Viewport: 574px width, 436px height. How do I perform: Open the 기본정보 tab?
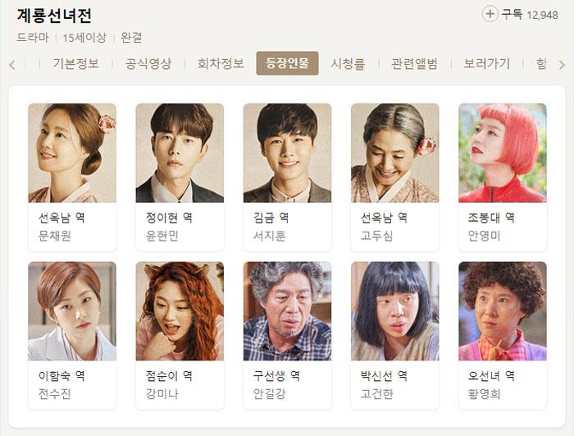(75, 63)
